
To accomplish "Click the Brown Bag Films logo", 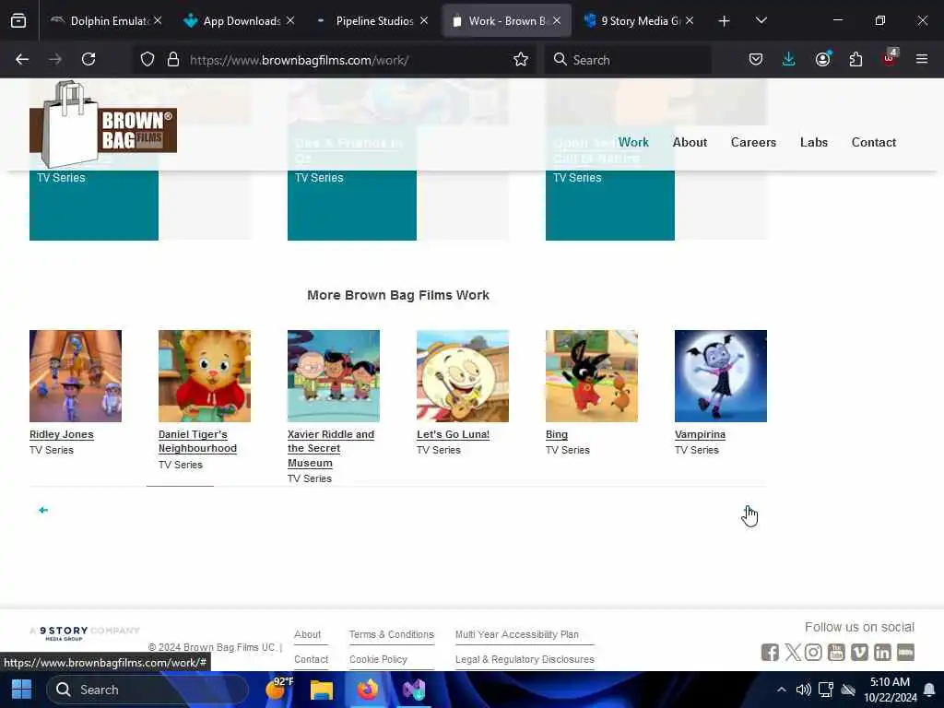I will click(x=103, y=125).
